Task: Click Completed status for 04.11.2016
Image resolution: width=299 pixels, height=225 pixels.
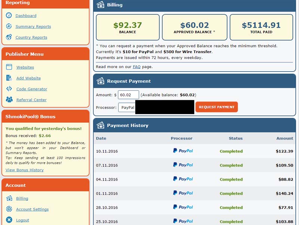Action: pos(231,179)
